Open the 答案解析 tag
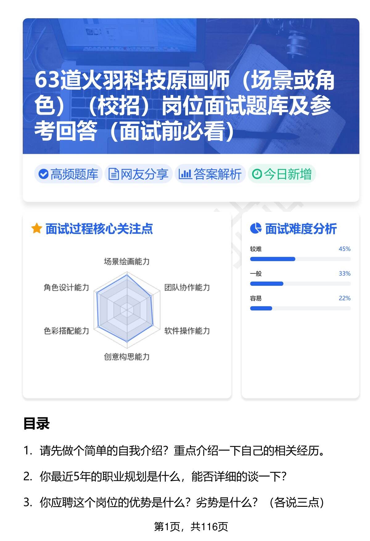The image size is (370, 541). click(x=210, y=174)
